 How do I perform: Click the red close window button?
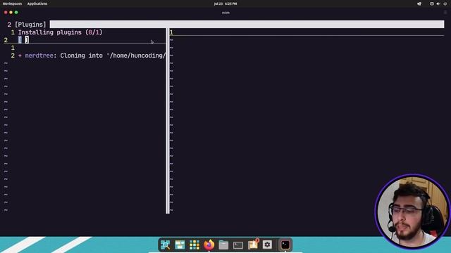coord(6,13)
